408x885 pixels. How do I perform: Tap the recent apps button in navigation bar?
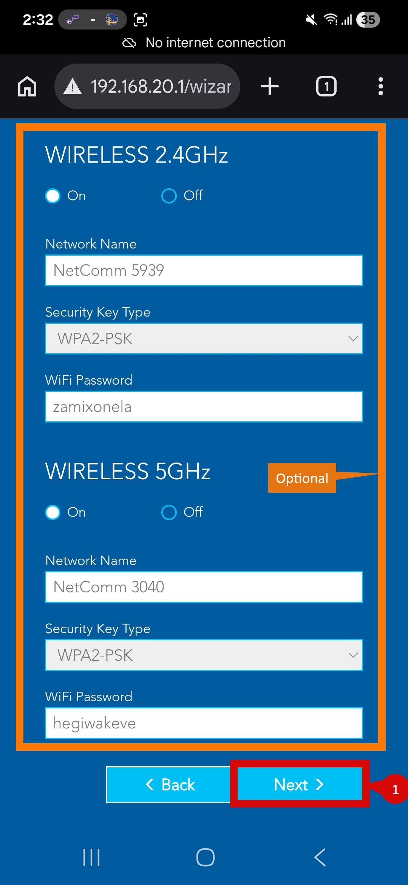coord(92,857)
